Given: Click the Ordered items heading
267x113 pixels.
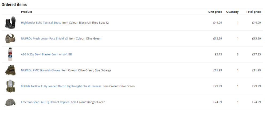Looking at the screenshot, I should (14, 5).
